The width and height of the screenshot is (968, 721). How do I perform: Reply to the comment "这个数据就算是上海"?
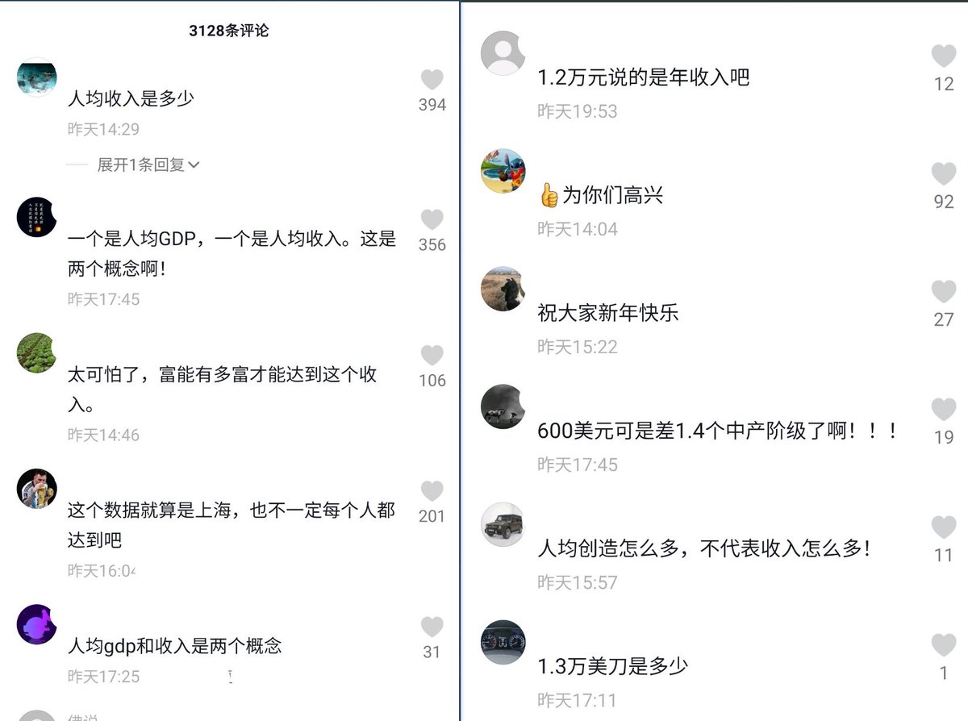click(x=231, y=524)
